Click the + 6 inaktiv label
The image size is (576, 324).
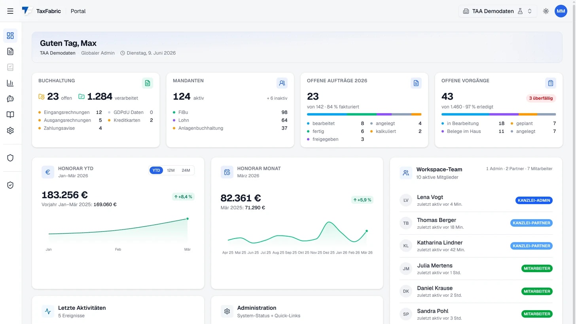pos(277,98)
